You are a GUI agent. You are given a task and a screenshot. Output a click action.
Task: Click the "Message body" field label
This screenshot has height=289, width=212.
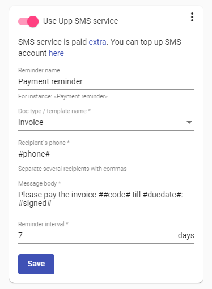[x=39, y=183]
